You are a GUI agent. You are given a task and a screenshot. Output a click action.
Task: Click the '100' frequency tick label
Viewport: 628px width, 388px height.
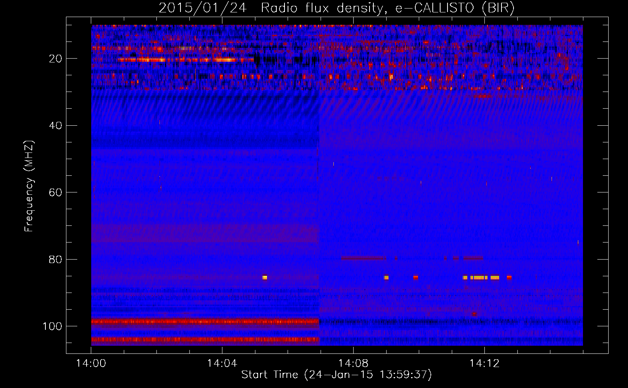point(52,326)
